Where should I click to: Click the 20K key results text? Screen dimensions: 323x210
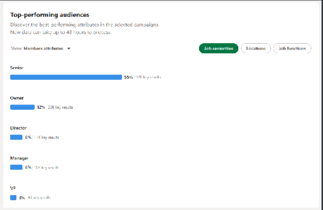[60, 107]
